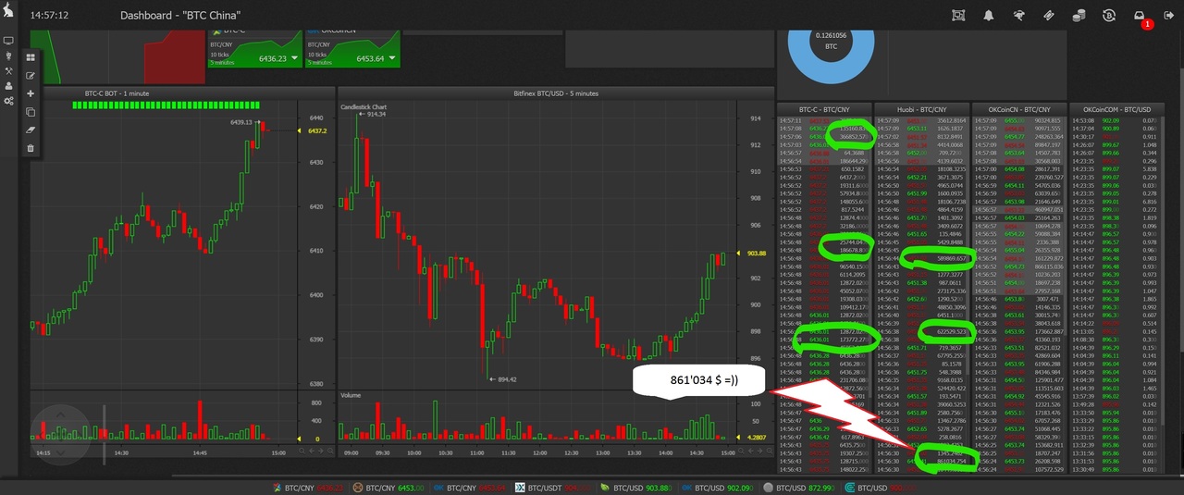Click the trash delete icon in side toolbar
The image size is (1184, 495).
click(x=31, y=148)
